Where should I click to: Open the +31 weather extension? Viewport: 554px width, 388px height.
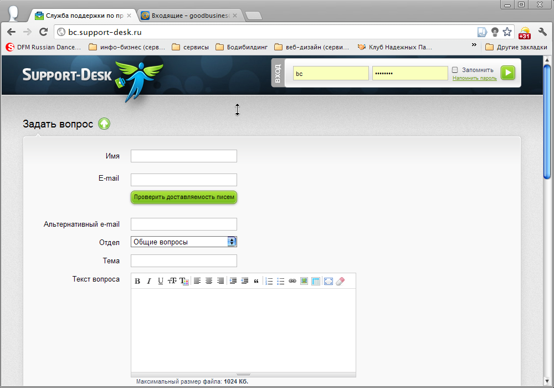click(525, 33)
